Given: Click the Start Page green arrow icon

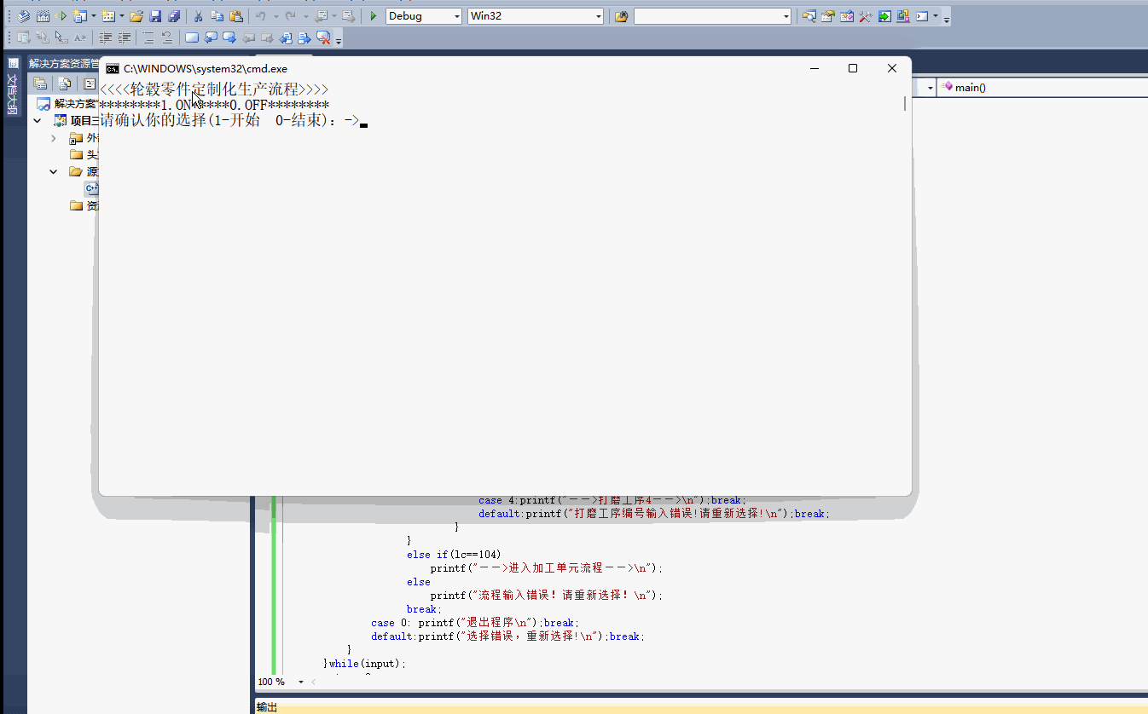Looking at the screenshot, I should click(x=884, y=16).
